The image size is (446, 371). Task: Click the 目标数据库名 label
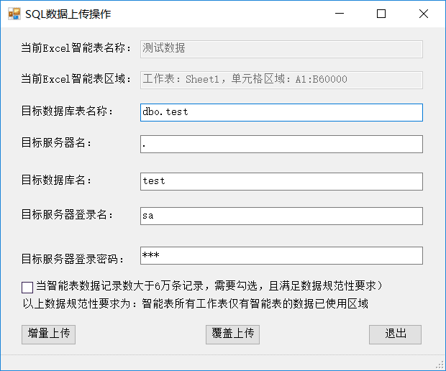coord(56,180)
